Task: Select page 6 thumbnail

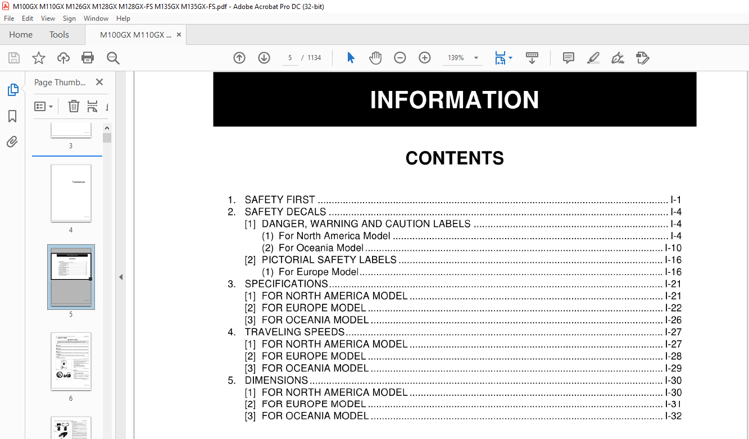Action: pyautogui.click(x=71, y=362)
